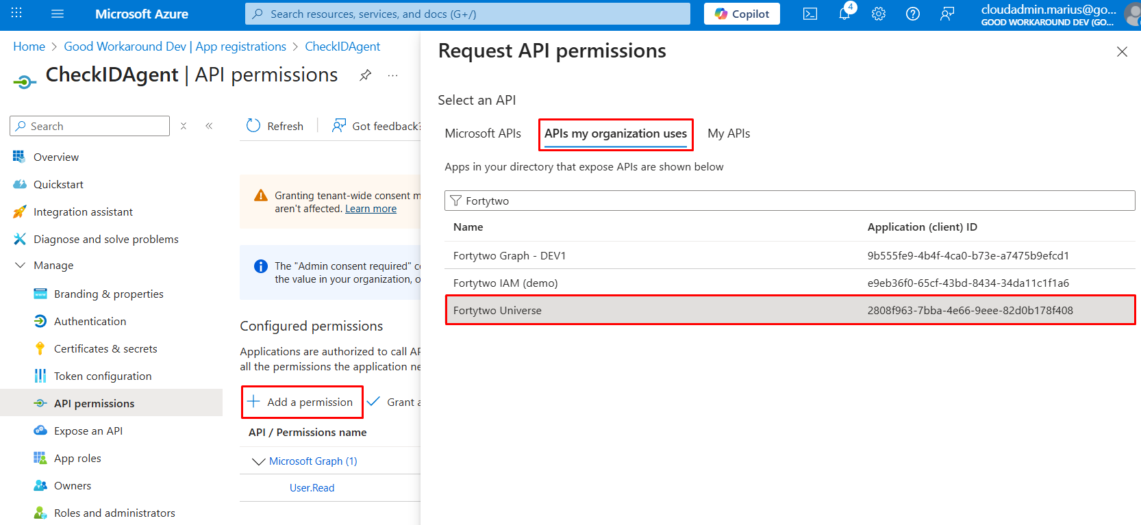Open the Azure portal hamburger menu
Screen dimensions: 1141x525
tap(58, 14)
